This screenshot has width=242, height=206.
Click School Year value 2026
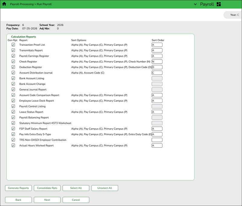[x=60, y=25]
